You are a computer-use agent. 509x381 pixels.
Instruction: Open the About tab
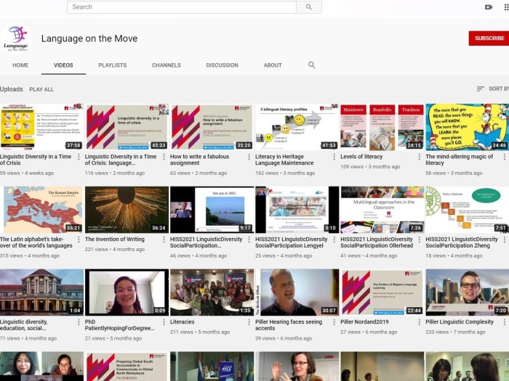[273, 65]
